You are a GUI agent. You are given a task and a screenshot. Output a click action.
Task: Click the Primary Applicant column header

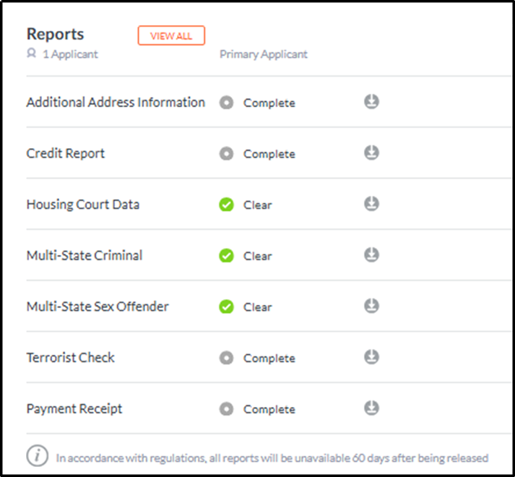[264, 54]
